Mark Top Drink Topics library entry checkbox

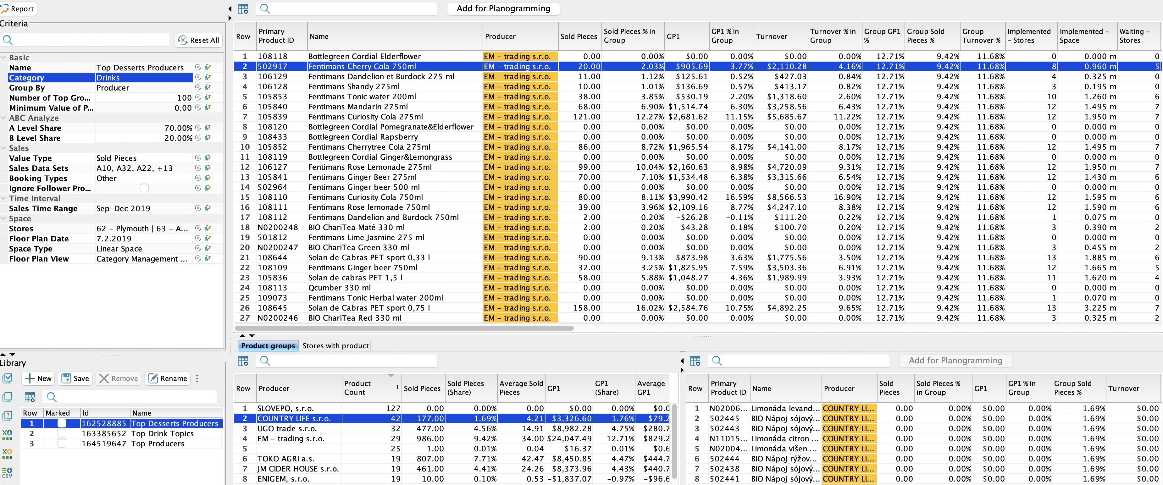(62, 433)
